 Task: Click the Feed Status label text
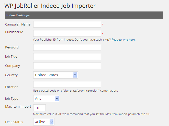coord(14,122)
